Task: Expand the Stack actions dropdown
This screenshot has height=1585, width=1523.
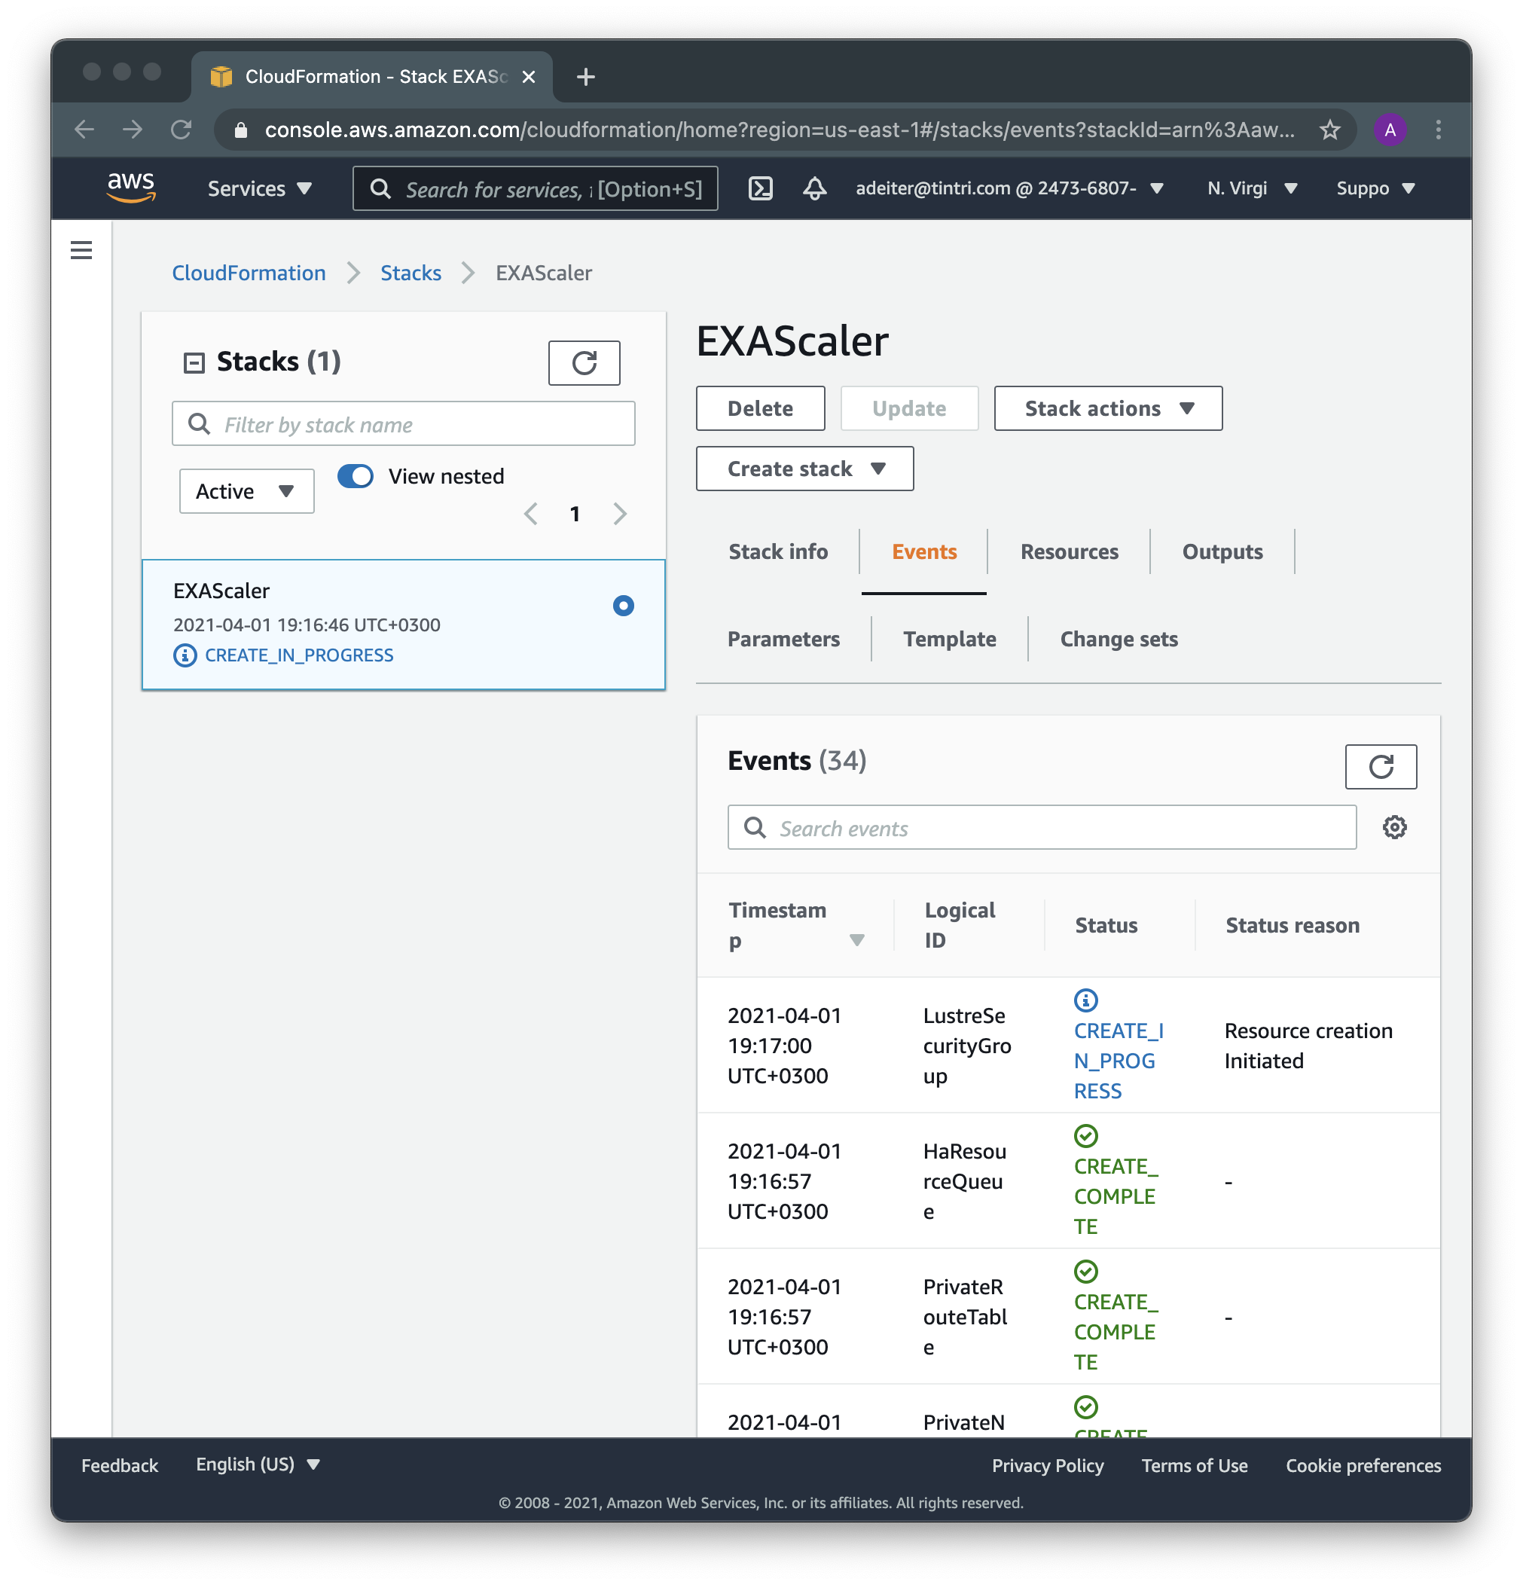Action: click(1107, 409)
